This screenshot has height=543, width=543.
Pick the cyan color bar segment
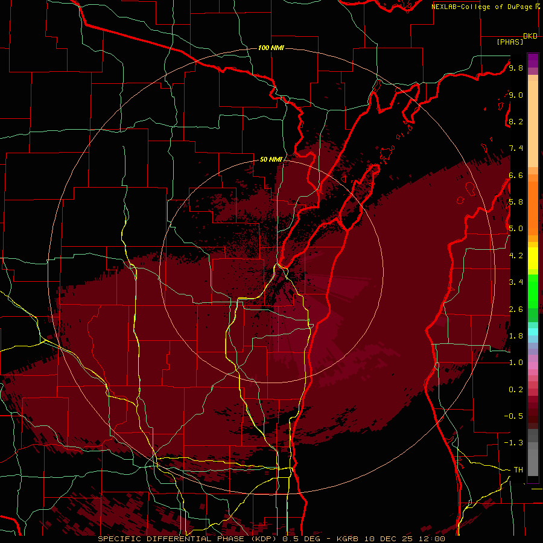point(533,332)
